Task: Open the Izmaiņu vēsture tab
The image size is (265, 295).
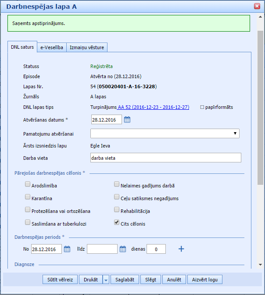Action: tap(86, 47)
